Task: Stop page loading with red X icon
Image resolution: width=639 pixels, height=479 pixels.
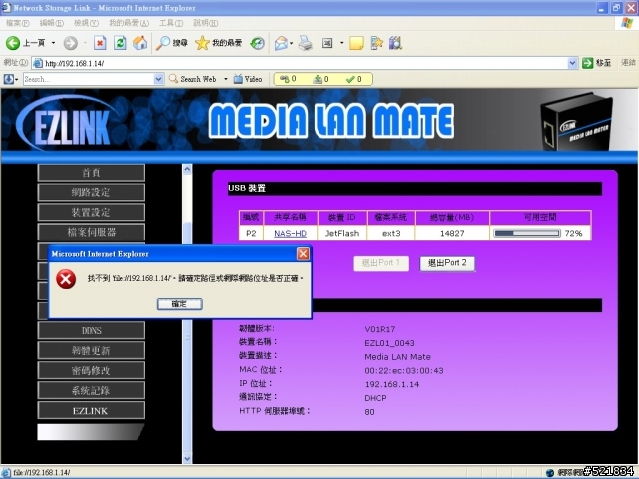Action: coord(100,43)
